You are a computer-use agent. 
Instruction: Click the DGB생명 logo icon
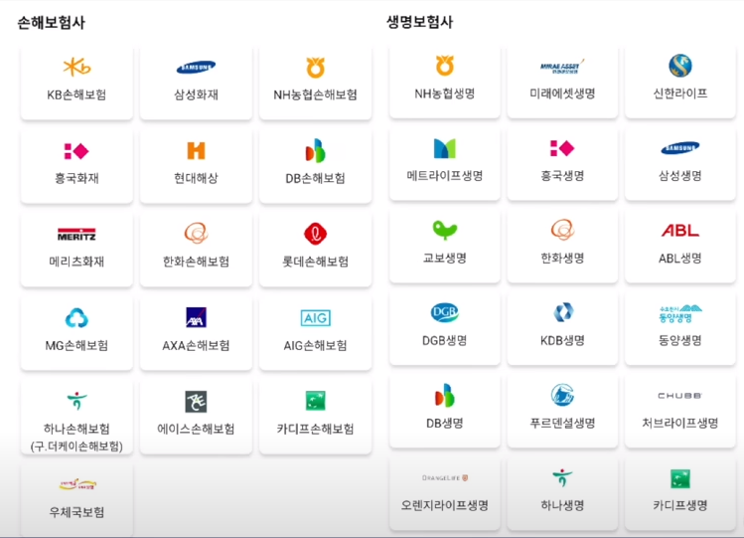click(445, 312)
